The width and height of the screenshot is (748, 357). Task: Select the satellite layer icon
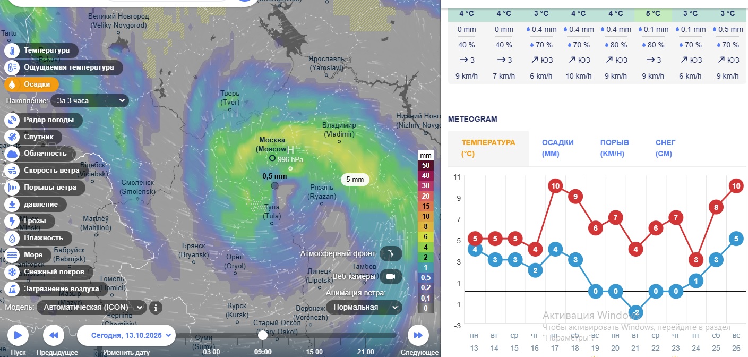coord(12,137)
